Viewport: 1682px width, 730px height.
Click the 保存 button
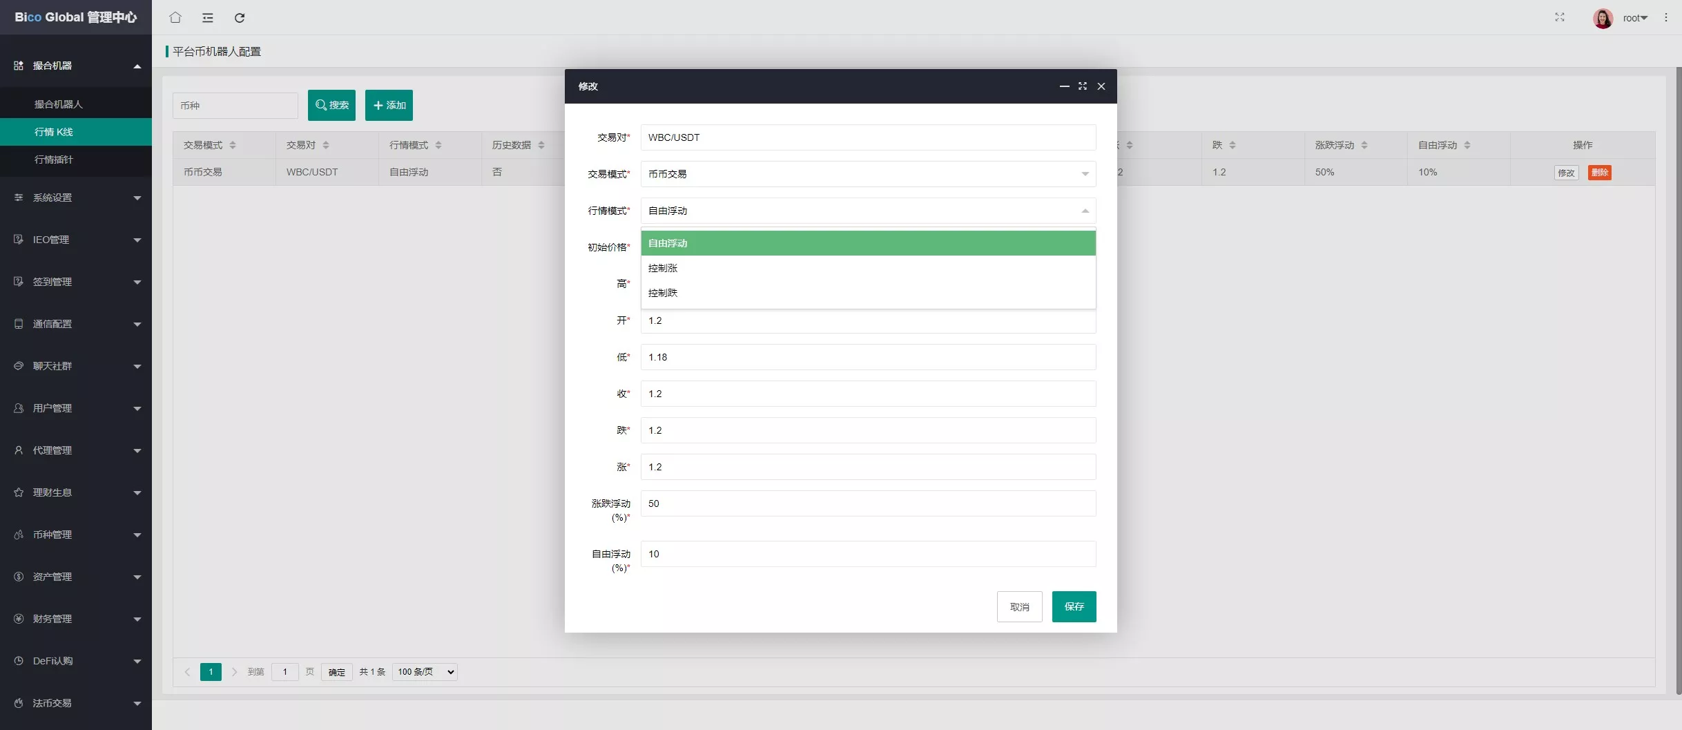pos(1074,606)
